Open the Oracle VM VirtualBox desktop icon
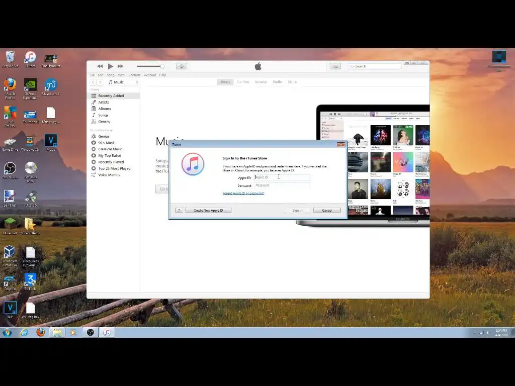 coord(10,256)
